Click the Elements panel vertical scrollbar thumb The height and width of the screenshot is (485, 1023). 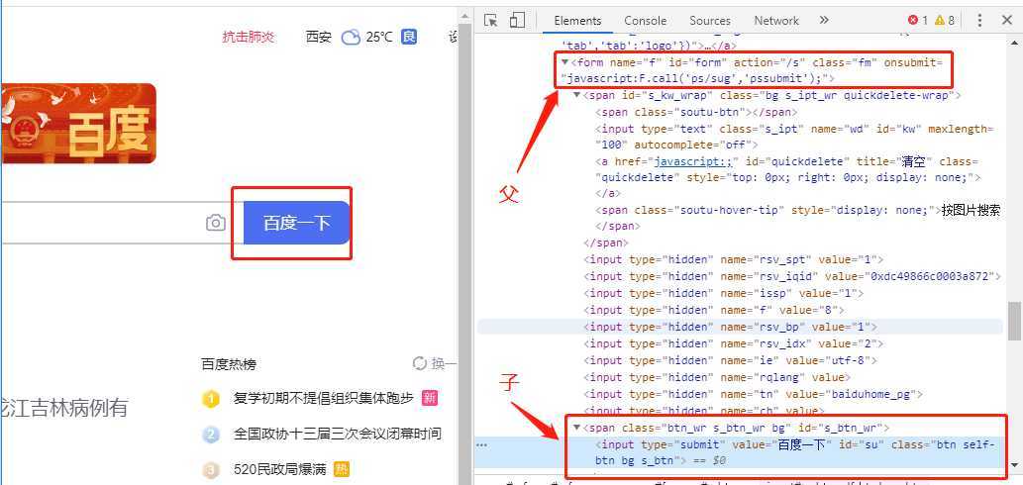click(x=1015, y=321)
